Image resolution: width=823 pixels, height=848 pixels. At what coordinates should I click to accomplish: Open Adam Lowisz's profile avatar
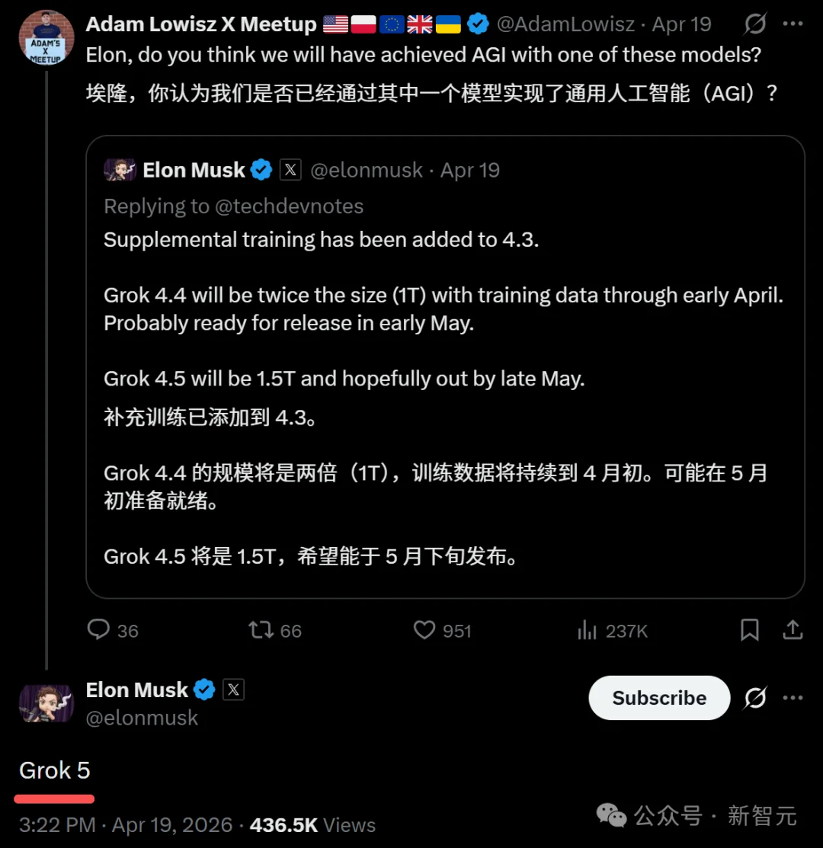coord(46,37)
